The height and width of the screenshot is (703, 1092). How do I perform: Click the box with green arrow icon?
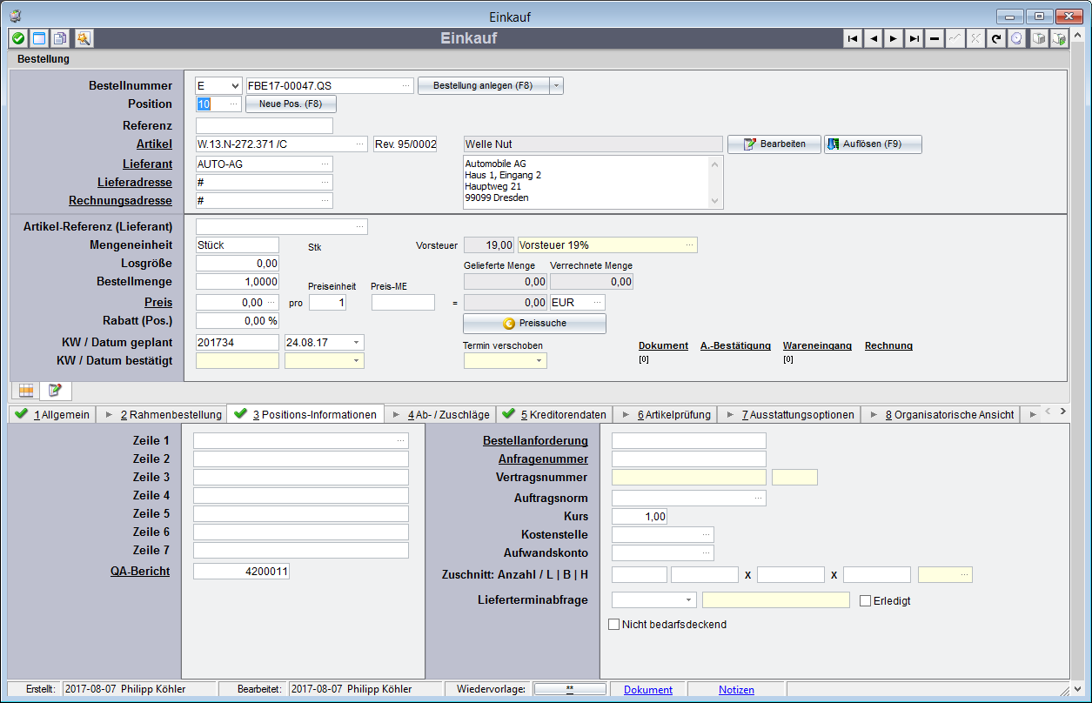(x=1059, y=38)
